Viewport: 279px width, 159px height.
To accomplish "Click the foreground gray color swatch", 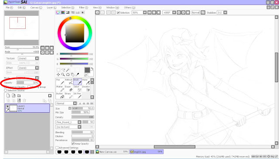I will (87, 70).
